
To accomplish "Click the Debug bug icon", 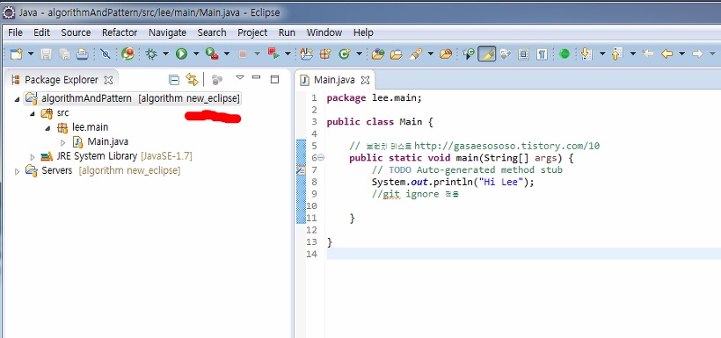I will point(151,54).
